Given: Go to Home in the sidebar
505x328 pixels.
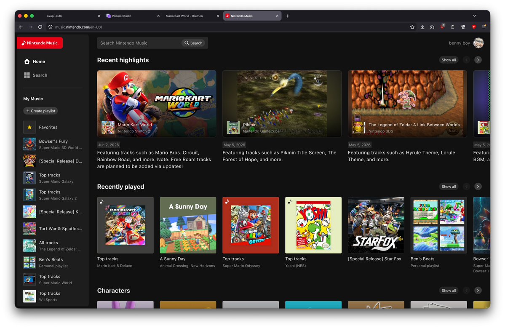Looking at the screenshot, I should click(35, 61).
